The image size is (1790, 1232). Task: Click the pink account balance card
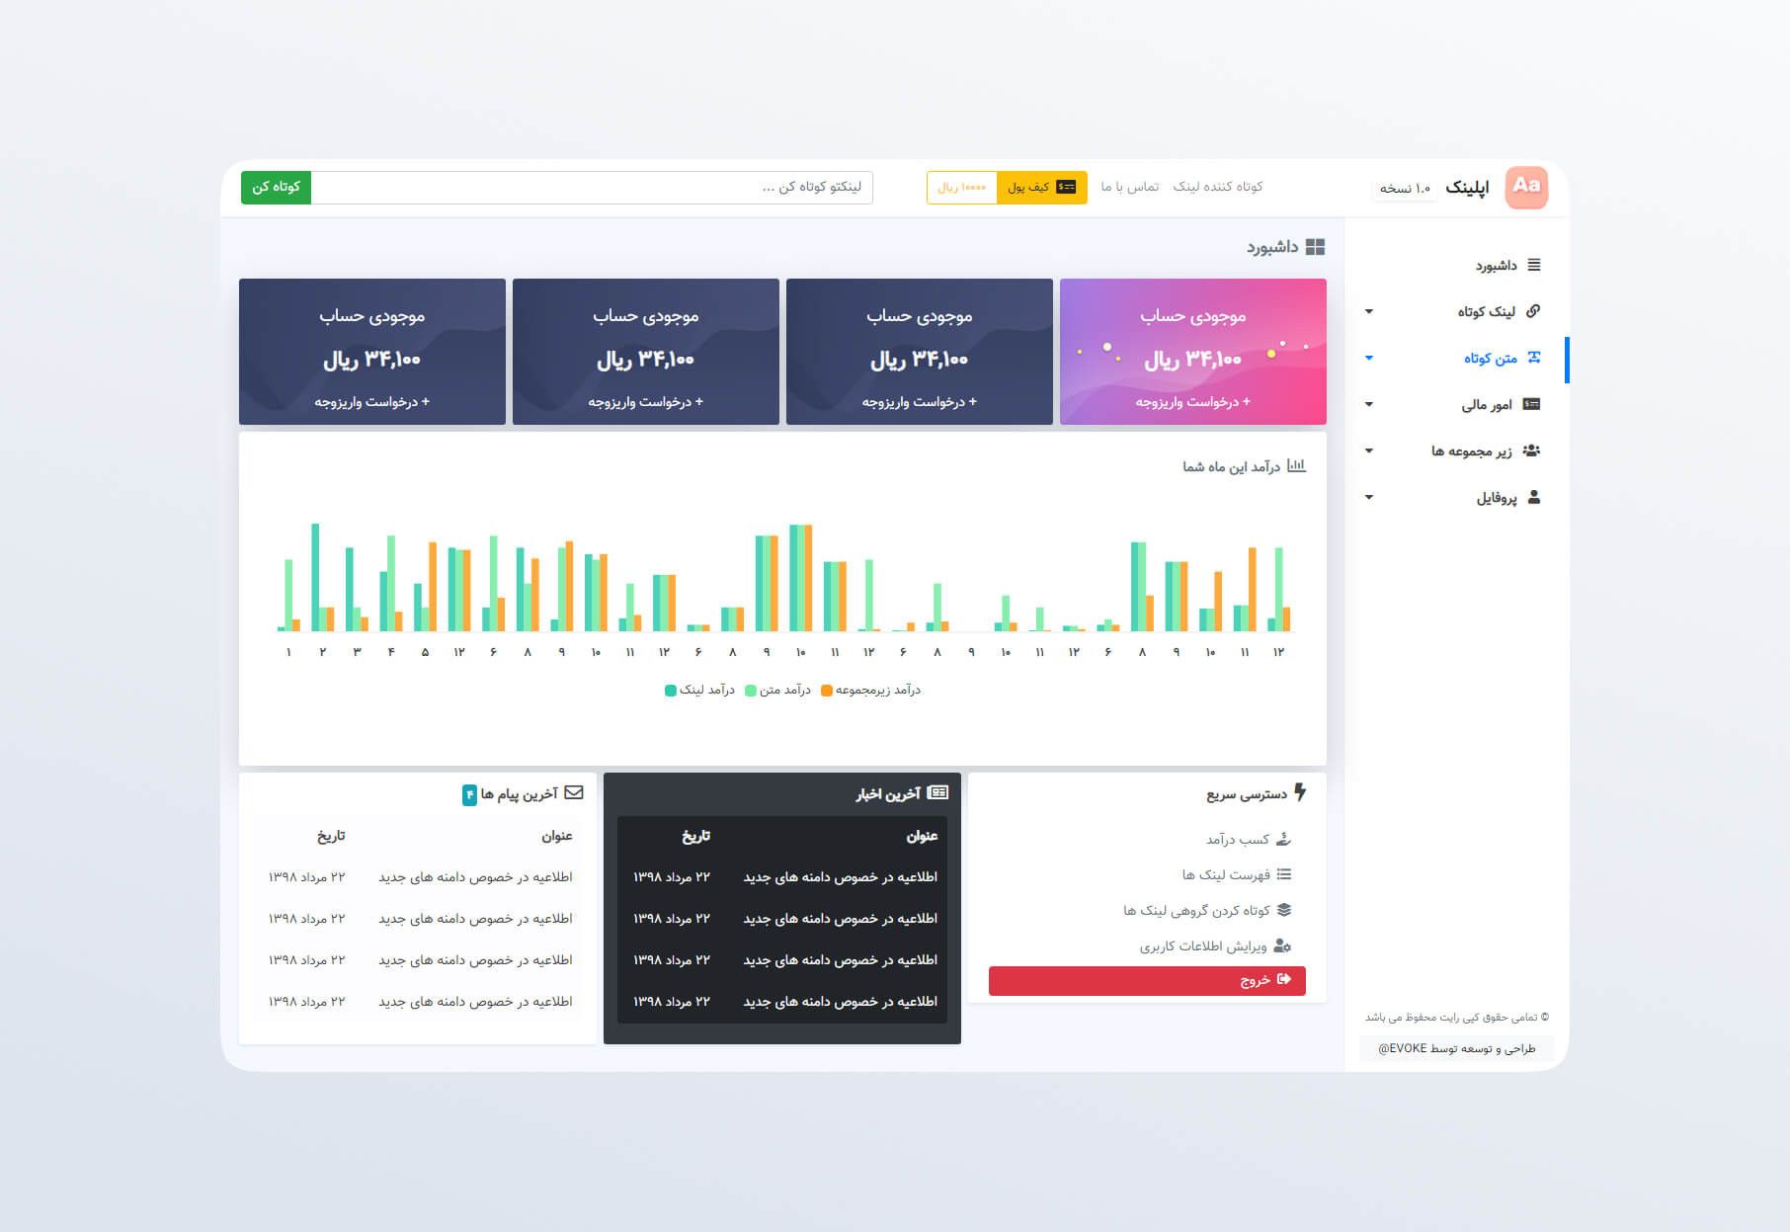click(1192, 352)
